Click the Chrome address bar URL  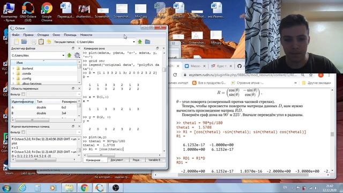coord(243,75)
